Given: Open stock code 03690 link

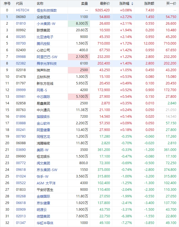Looking at the screenshot, I should tap(21, 150).
